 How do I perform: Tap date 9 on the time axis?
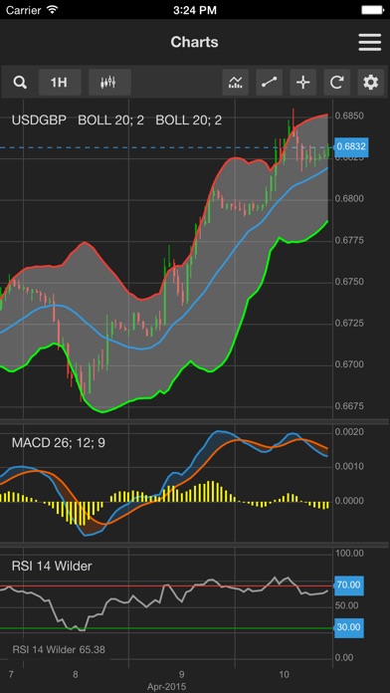point(181,674)
